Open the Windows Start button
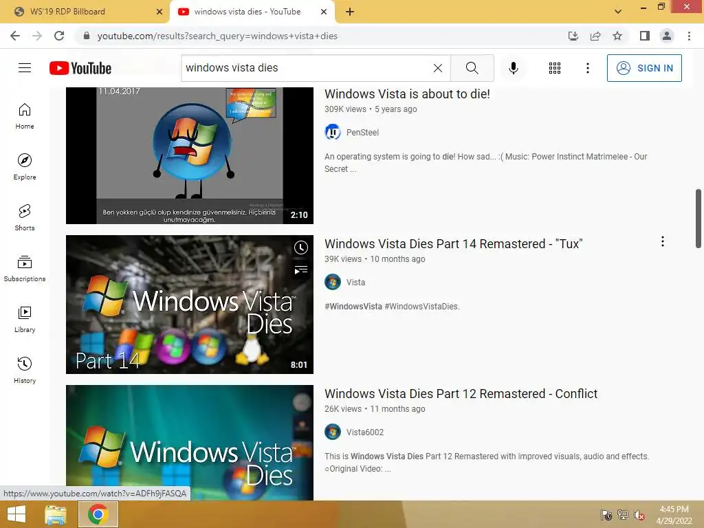Viewport: 704px width, 528px height. [16, 514]
